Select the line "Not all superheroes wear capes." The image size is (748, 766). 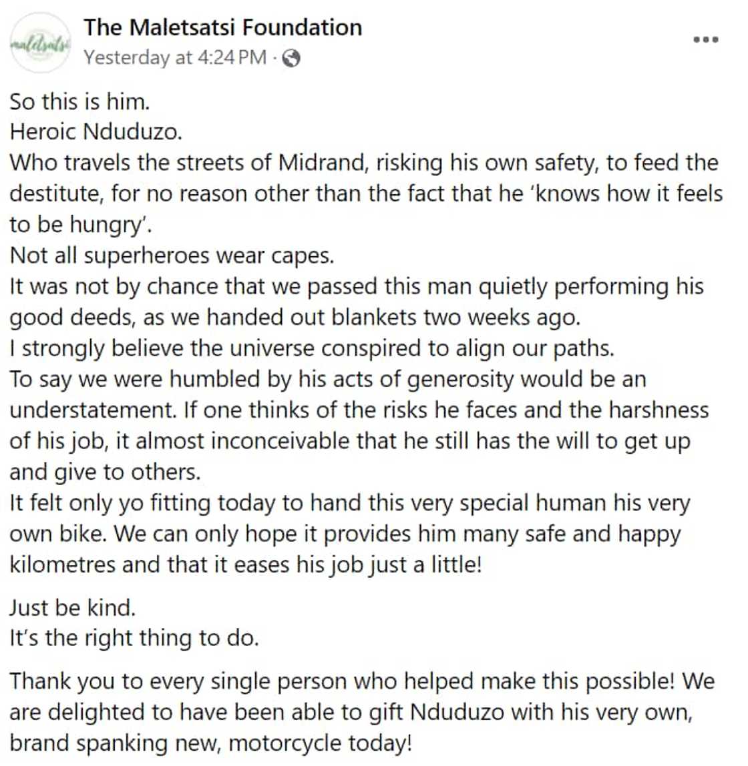click(x=172, y=256)
